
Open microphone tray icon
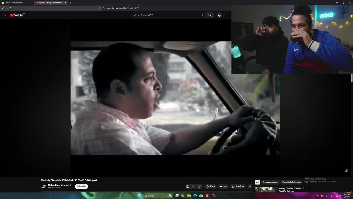327,196
